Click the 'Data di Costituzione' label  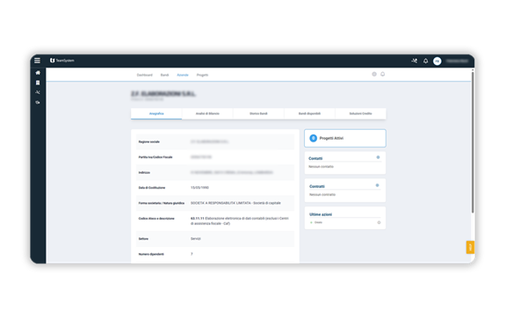coord(152,188)
